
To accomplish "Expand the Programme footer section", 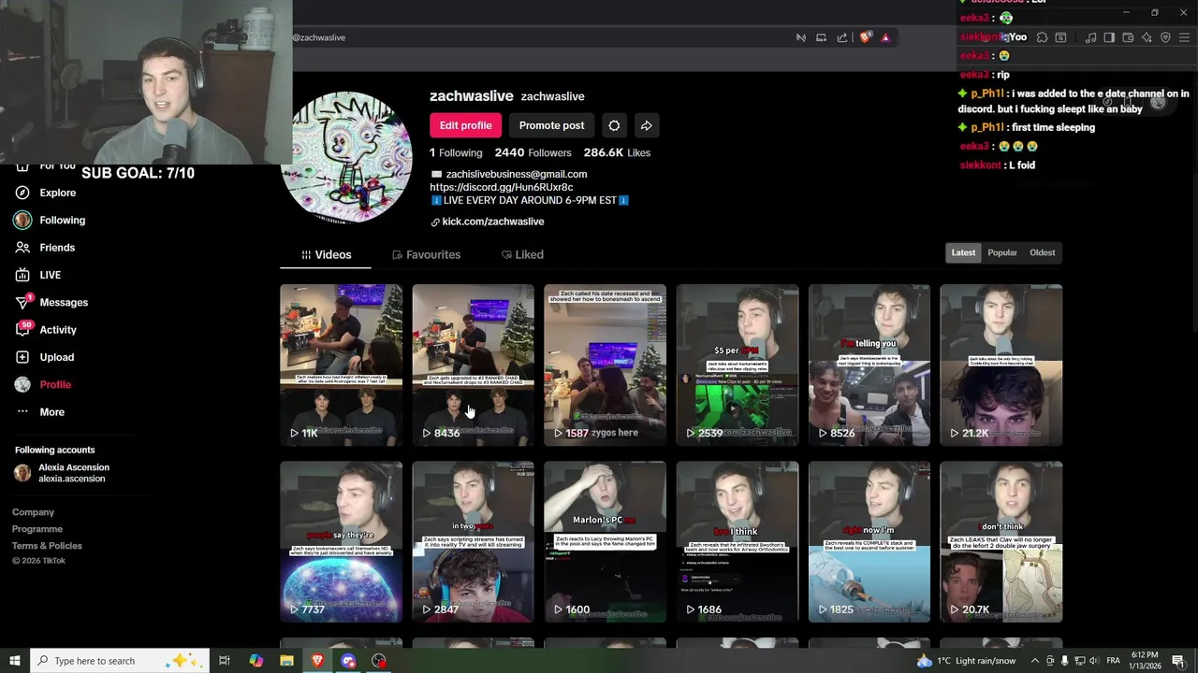I will coord(37,529).
